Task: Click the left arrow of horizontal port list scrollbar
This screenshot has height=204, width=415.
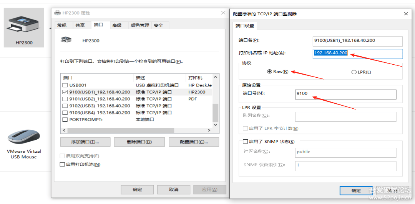Action: tap(64, 131)
